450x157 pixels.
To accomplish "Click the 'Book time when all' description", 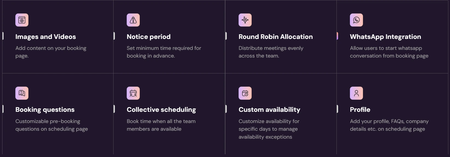I will [x=161, y=125].
